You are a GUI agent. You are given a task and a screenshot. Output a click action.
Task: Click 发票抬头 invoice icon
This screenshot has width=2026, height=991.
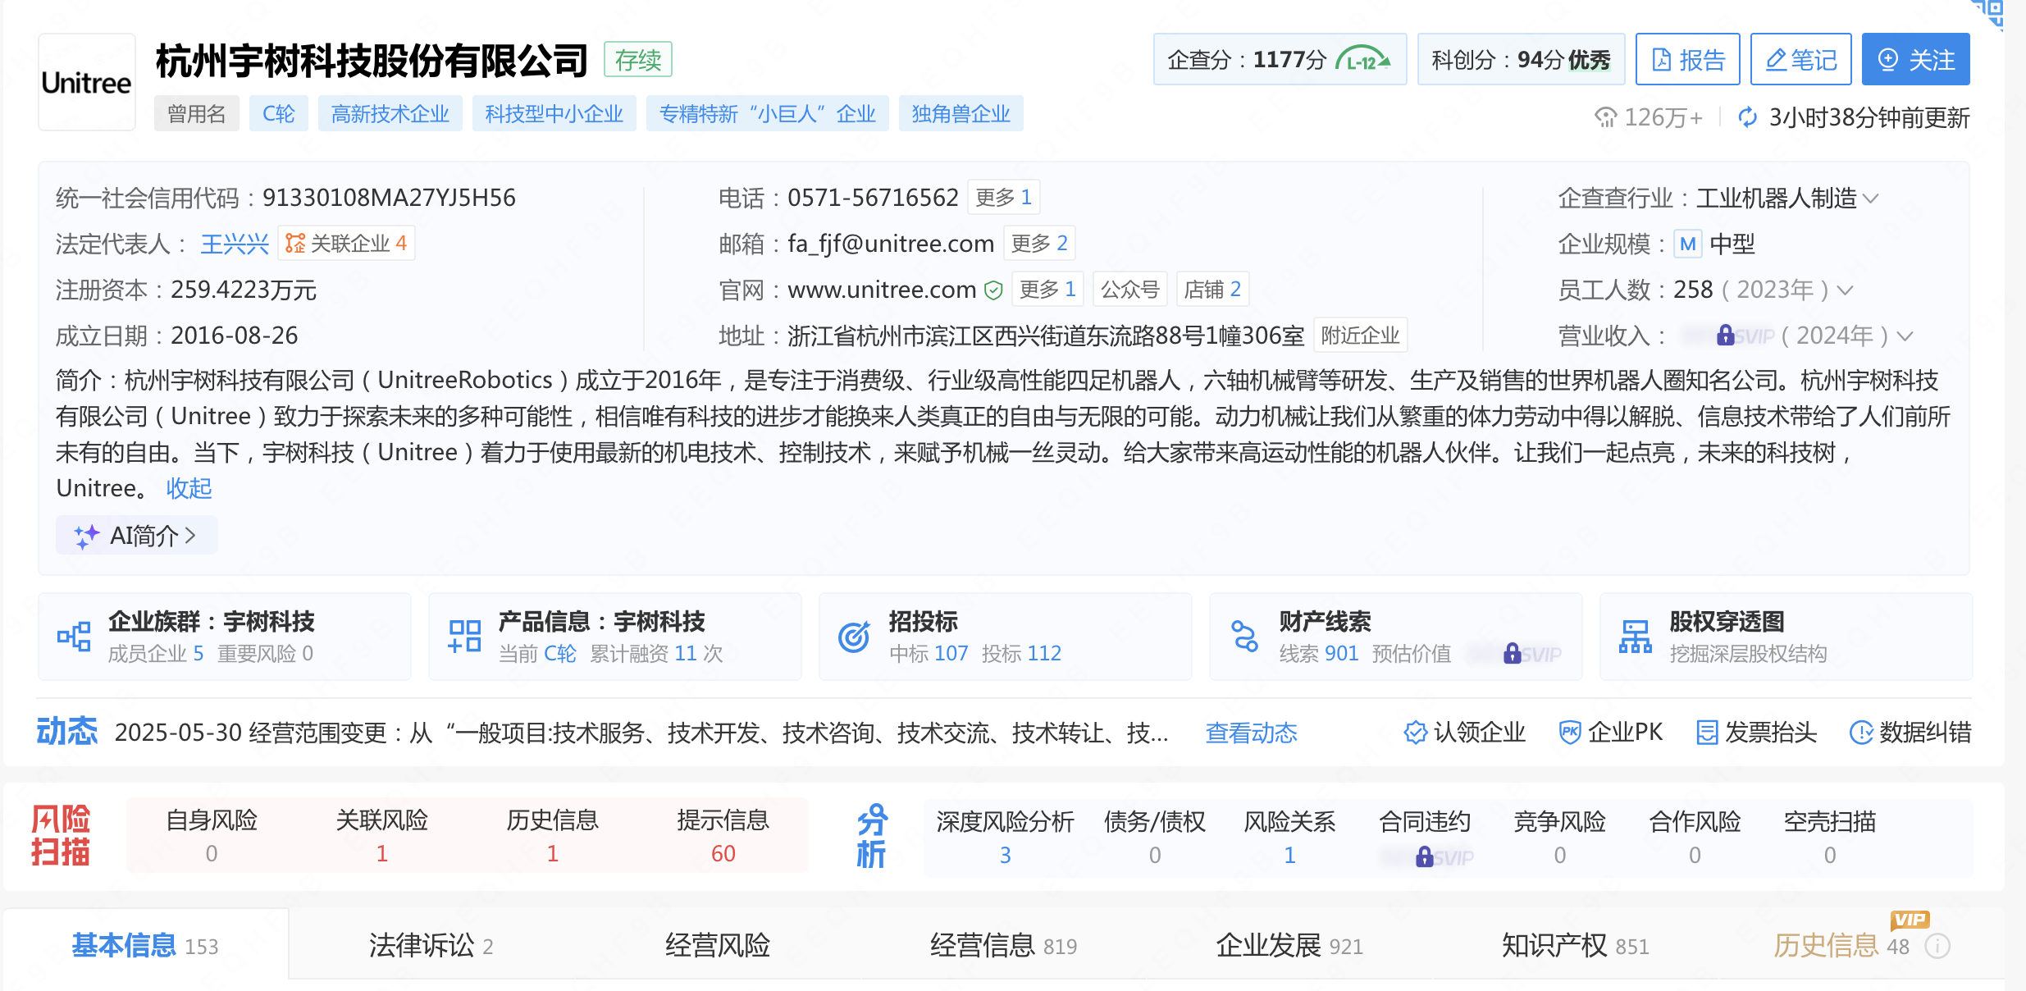(x=1707, y=733)
